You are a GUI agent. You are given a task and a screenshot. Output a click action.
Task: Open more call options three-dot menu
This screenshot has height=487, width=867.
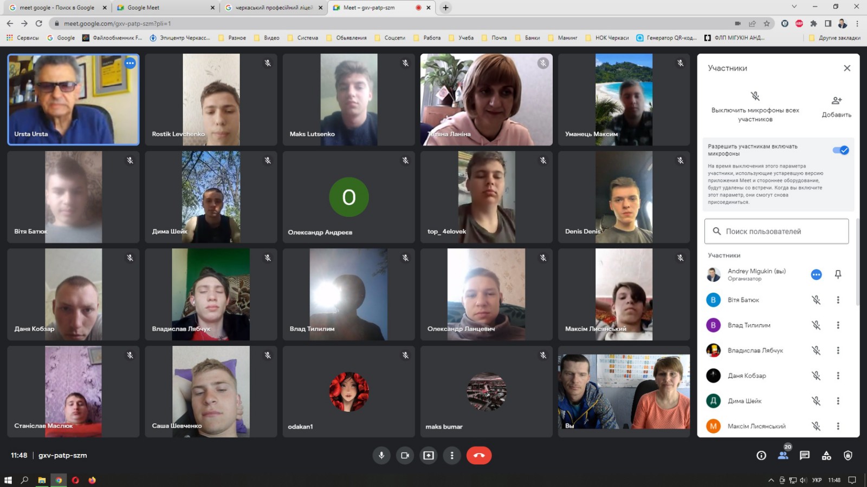(452, 456)
